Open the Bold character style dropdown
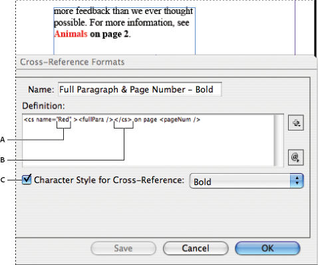The width and height of the screenshot is (318, 265). (x=246, y=181)
